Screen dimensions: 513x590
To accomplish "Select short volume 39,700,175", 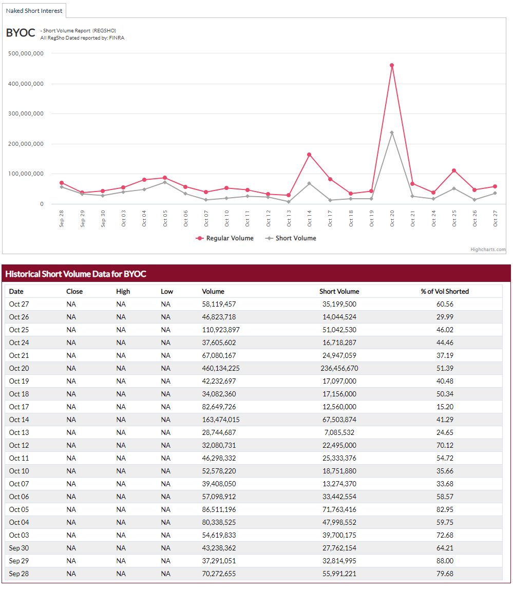I will pyautogui.click(x=339, y=535).
